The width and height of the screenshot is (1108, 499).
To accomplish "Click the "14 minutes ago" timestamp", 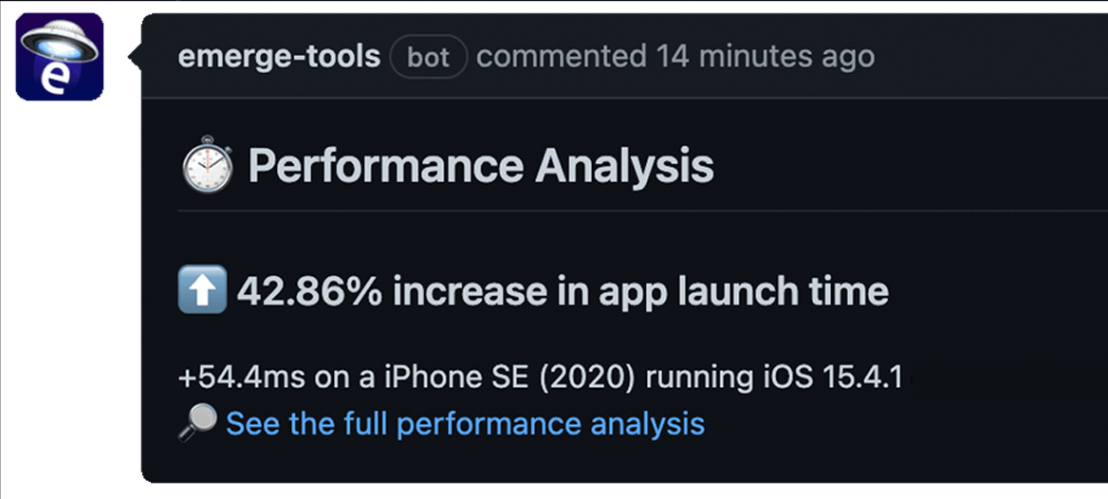I will pyautogui.click(x=766, y=57).
